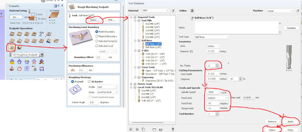Open Preview Toolpaths cutter icon
The height and width of the screenshot is (132, 302).
[12, 68]
